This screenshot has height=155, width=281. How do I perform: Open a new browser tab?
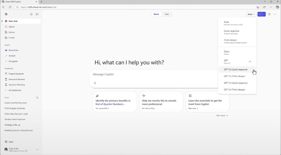pyautogui.click(x=41, y=2)
